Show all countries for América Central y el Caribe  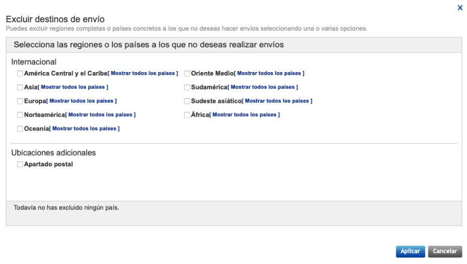tap(143, 73)
